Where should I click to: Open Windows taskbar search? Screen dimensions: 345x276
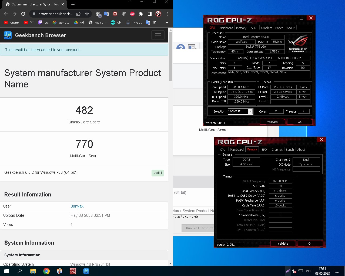tap(19, 271)
